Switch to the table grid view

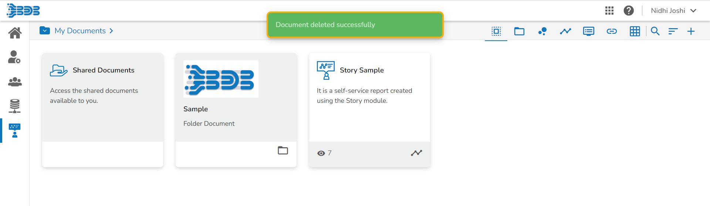coord(635,31)
